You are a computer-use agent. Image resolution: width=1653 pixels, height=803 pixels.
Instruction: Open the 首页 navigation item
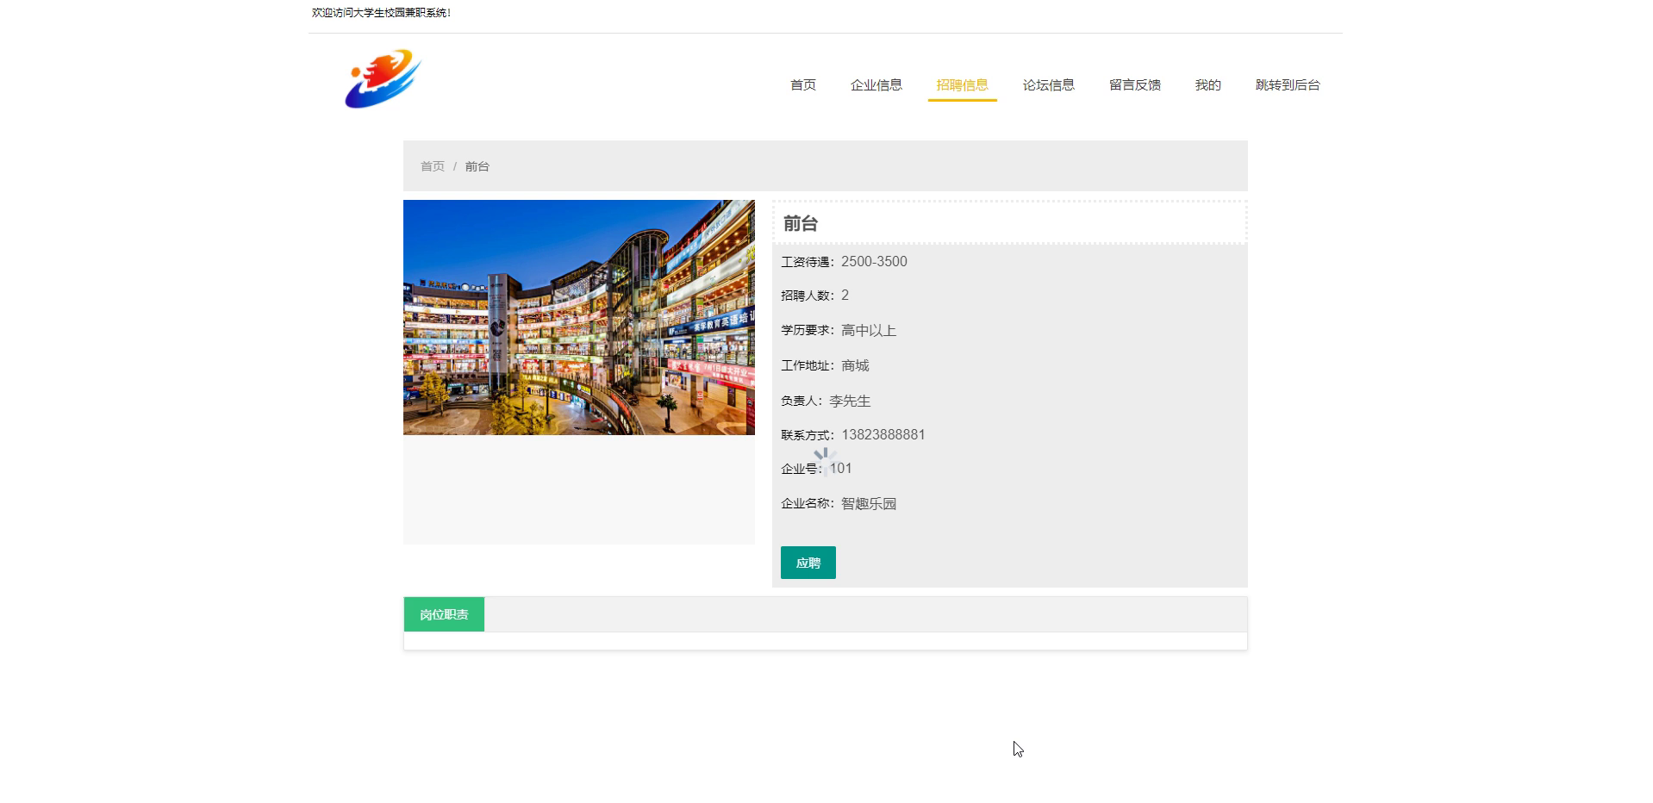(x=802, y=84)
